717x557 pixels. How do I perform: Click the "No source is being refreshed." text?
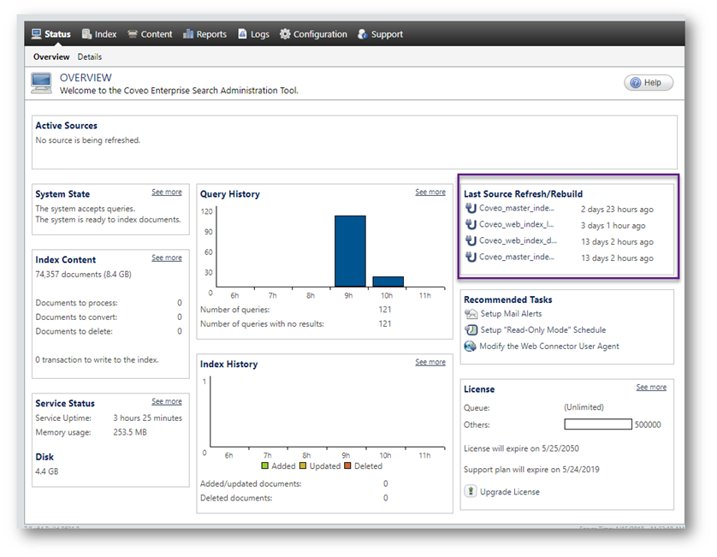(88, 140)
